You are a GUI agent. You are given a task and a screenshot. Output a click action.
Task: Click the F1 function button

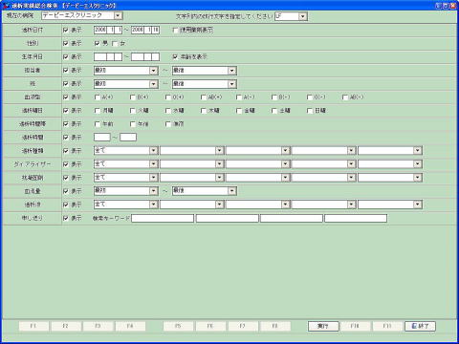[x=33, y=326]
